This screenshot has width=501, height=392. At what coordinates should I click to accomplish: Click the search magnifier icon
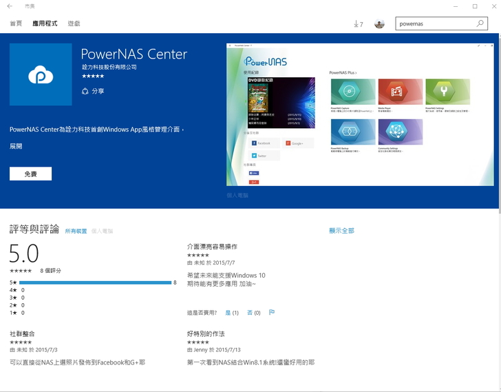coord(480,23)
